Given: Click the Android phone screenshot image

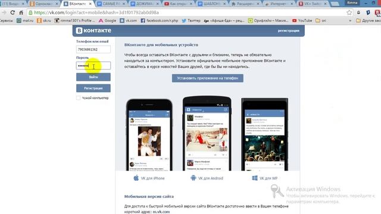Looking at the screenshot, I should pos(207,133).
